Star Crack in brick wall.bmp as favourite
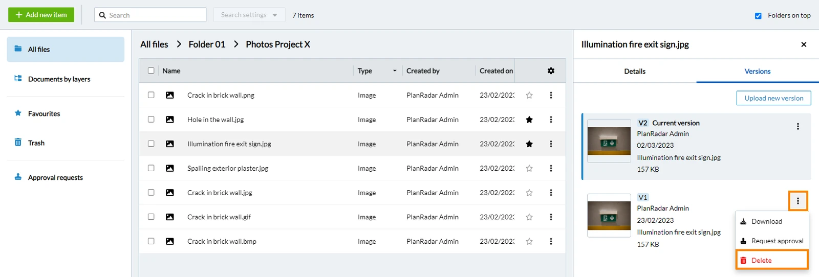 529,241
